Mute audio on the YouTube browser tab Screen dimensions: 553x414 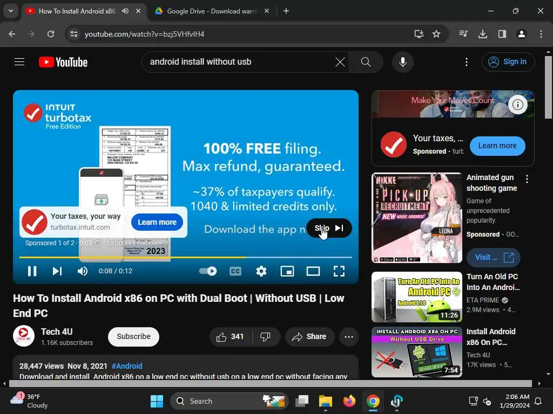tap(125, 11)
